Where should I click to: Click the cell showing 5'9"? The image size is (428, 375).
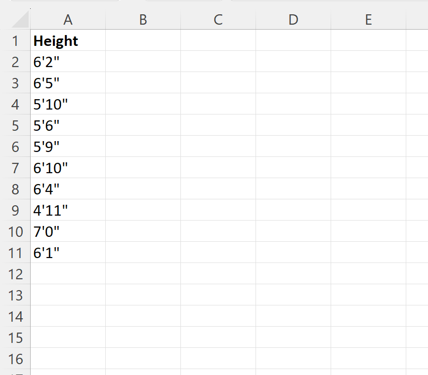click(68, 147)
